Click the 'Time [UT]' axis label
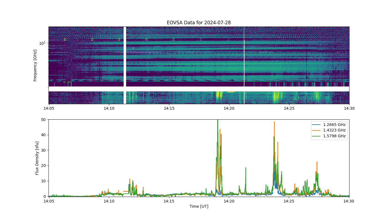Screen dimensions: 388x221 point(199,206)
